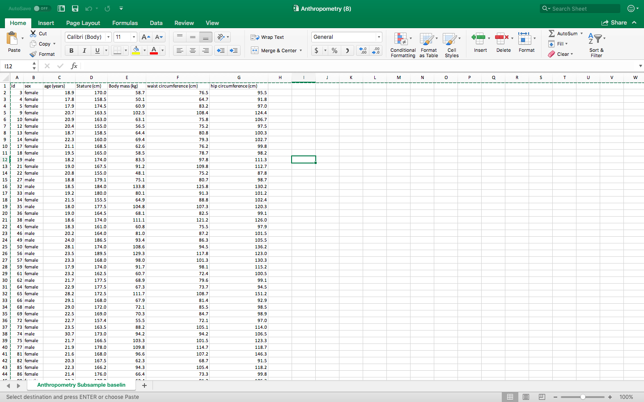Image resolution: width=644 pixels, height=402 pixels.
Task: Center align the cell text
Action: pos(193,50)
